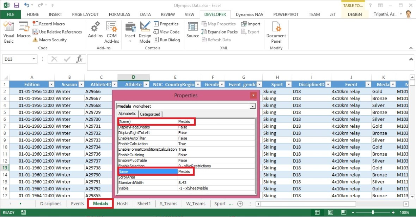Open the Name Box dropdown
Screen dimensions: 416x217
(x=34, y=59)
